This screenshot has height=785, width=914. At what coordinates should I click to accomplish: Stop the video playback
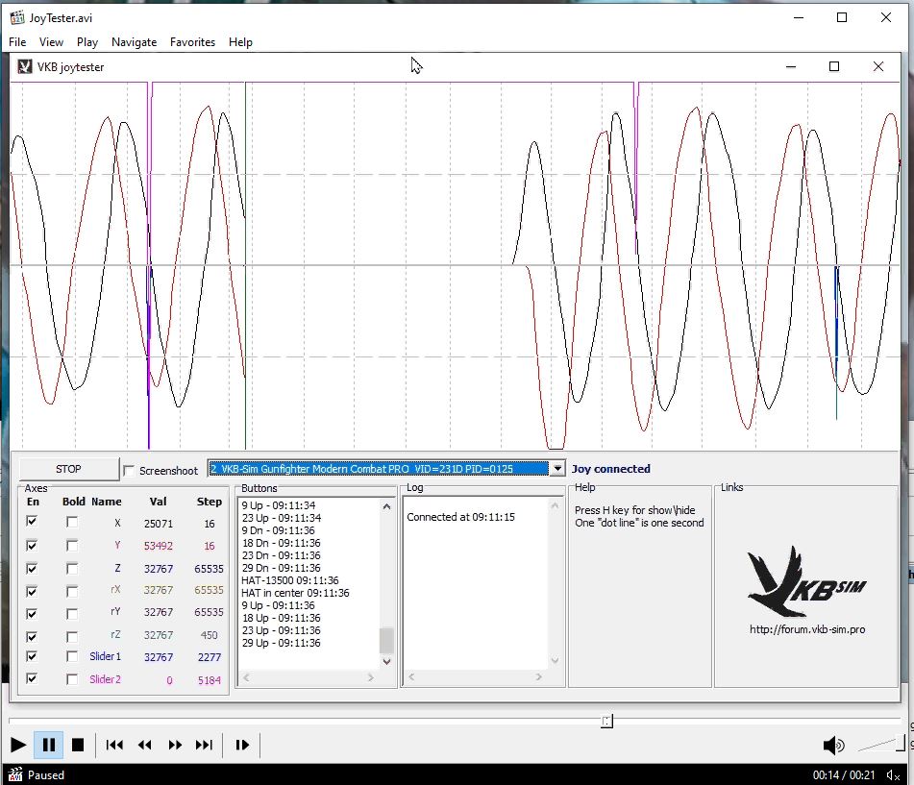coord(79,745)
